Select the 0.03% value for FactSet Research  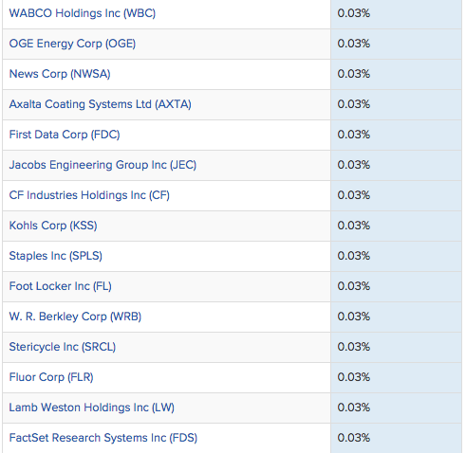pos(354,438)
